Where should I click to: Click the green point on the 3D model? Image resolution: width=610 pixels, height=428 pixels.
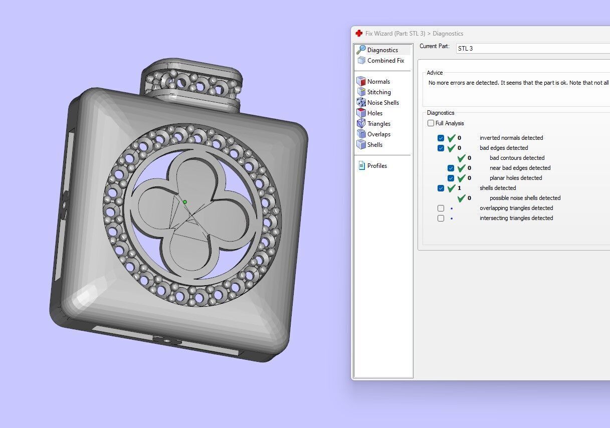pyautogui.click(x=185, y=202)
